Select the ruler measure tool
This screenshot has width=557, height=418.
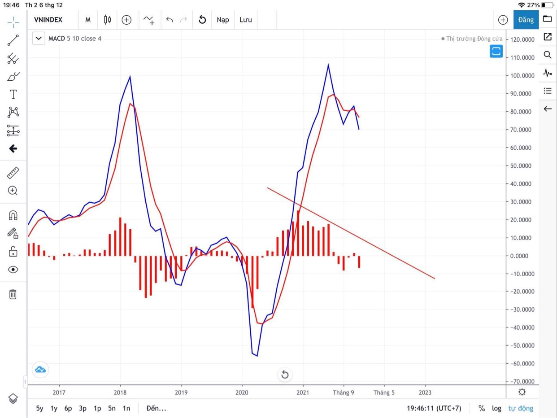pyautogui.click(x=13, y=173)
